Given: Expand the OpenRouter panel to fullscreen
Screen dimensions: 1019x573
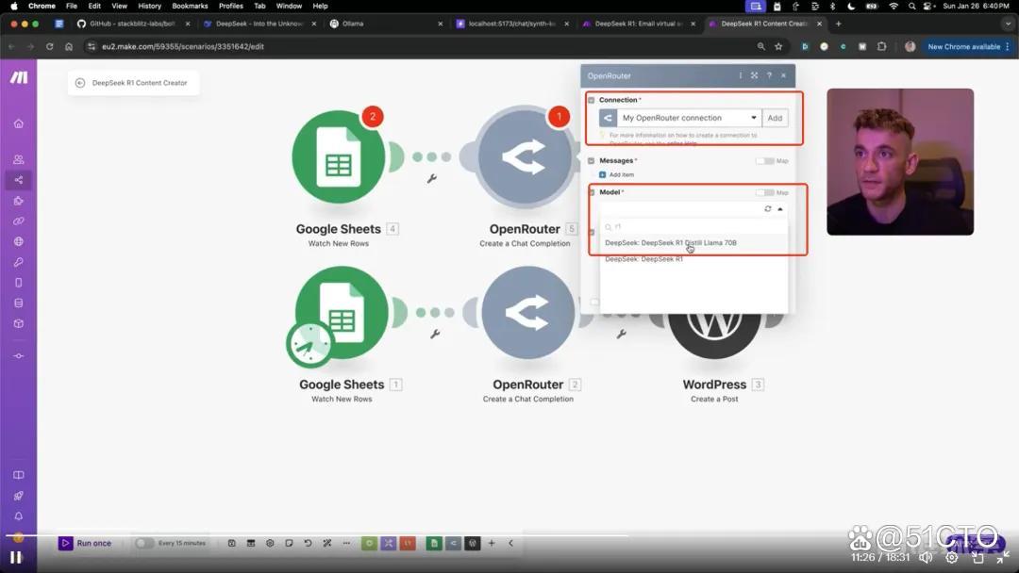Looking at the screenshot, I should tap(754, 75).
